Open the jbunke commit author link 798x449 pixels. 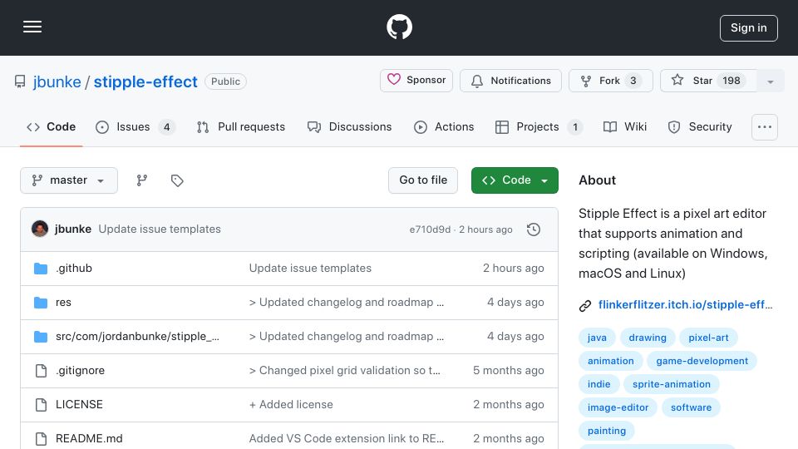click(x=73, y=229)
